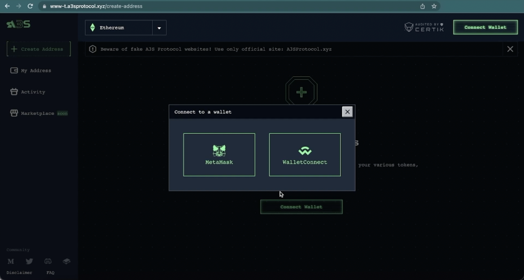Open the Medium community link icon
The image size is (524, 280).
11,261
